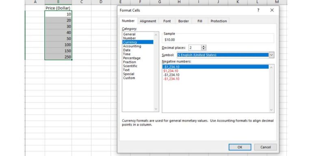Click the Help question mark icon
Viewport: 312px width, 156px height.
click(258, 10)
